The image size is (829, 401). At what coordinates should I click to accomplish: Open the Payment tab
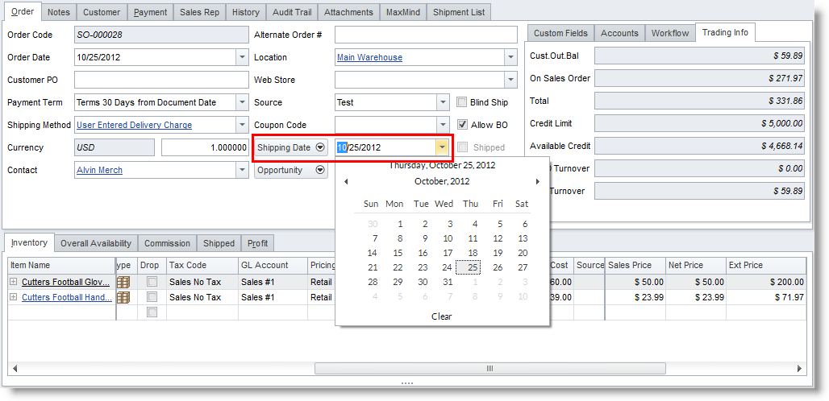(x=151, y=12)
